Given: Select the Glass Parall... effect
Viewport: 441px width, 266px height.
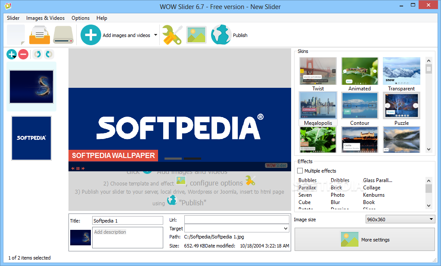Looking at the screenshot, I should [377, 180].
